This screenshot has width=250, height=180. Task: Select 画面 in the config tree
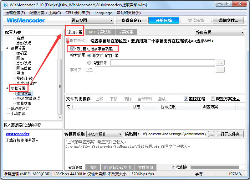(x=20, y=58)
